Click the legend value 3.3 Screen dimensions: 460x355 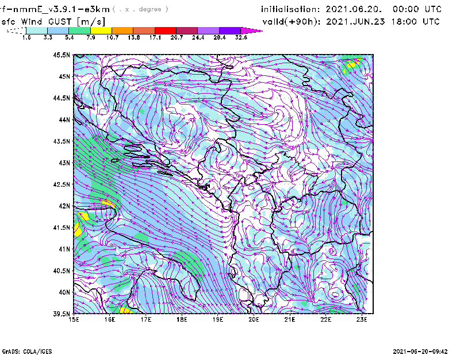pos(48,37)
